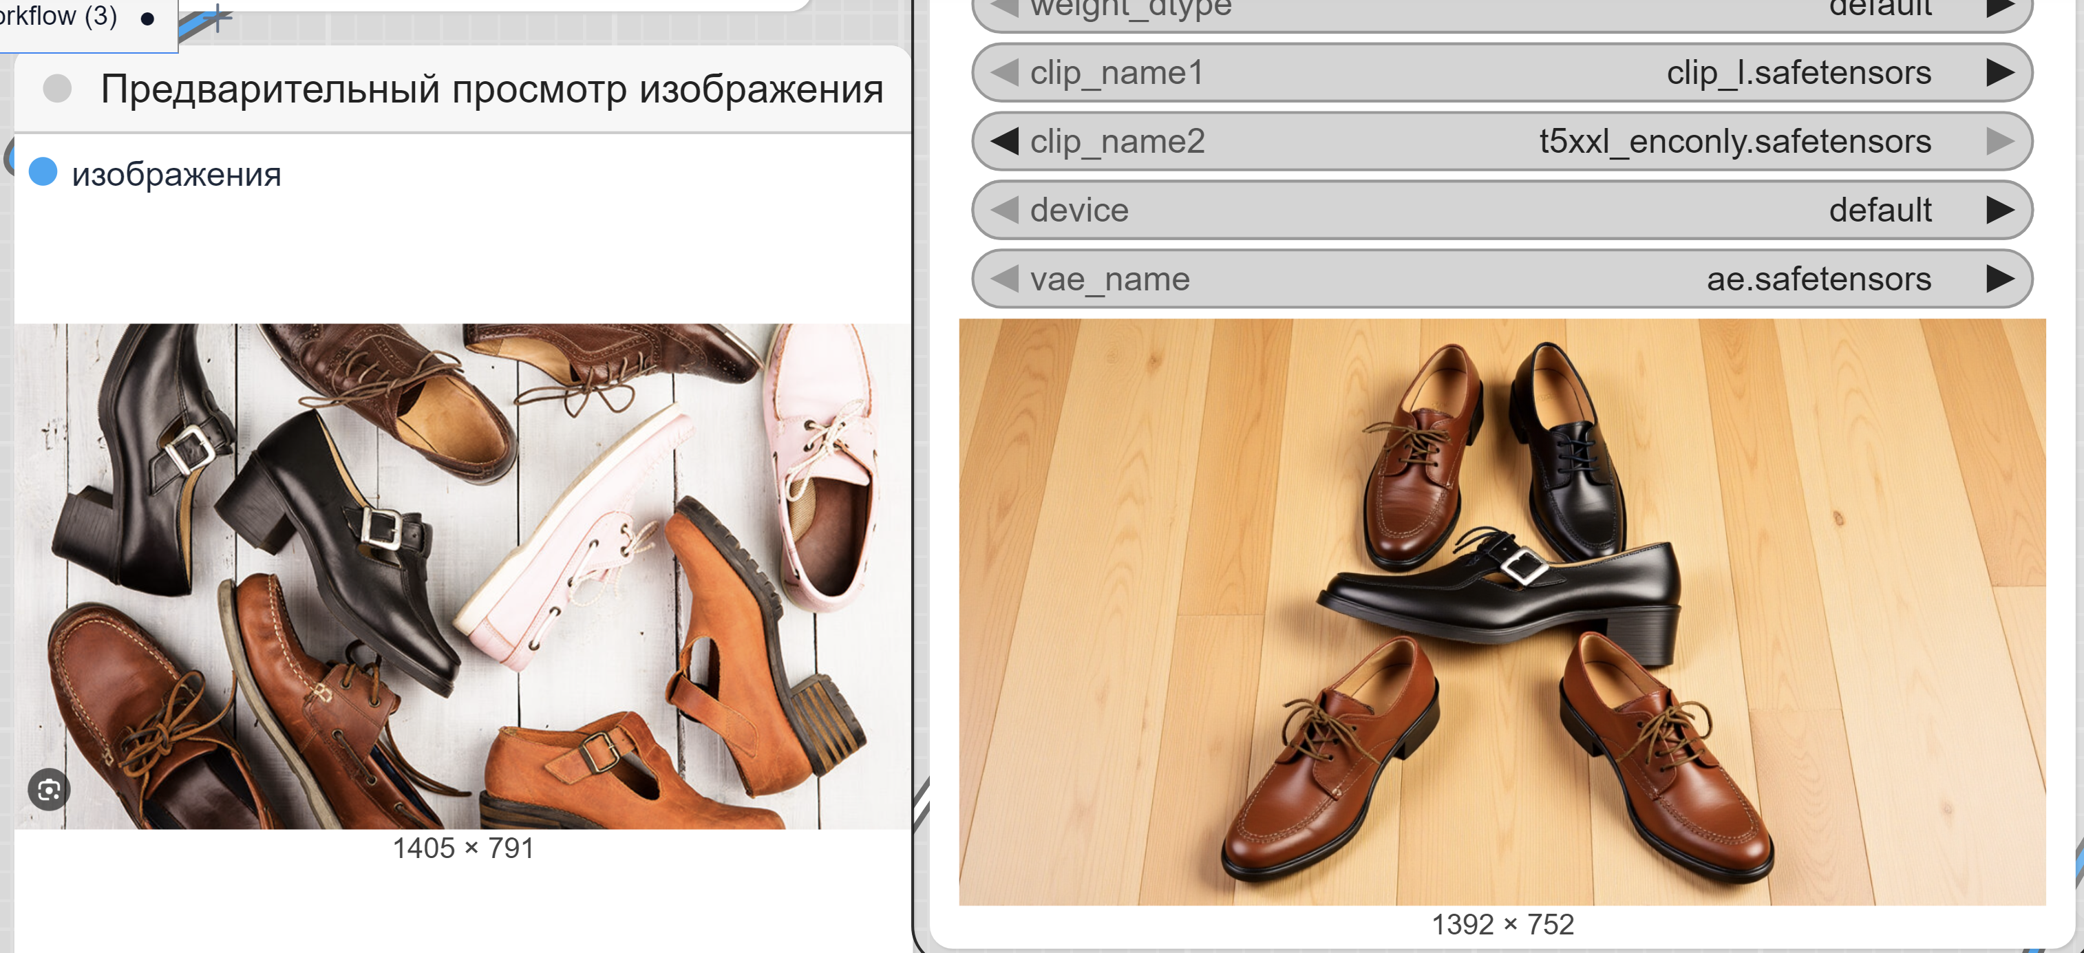
Task: Click the right arrow of clip_name2
Action: (x=1999, y=142)
